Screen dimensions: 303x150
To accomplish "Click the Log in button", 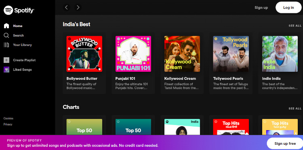I will coord(288,8).
